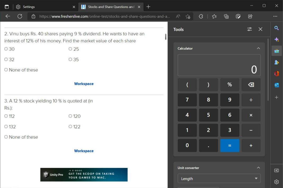Screen dimensions: 283x188
Task: Click inside the calculator display field
Action: pyautogui.click(x=219, y=65)
